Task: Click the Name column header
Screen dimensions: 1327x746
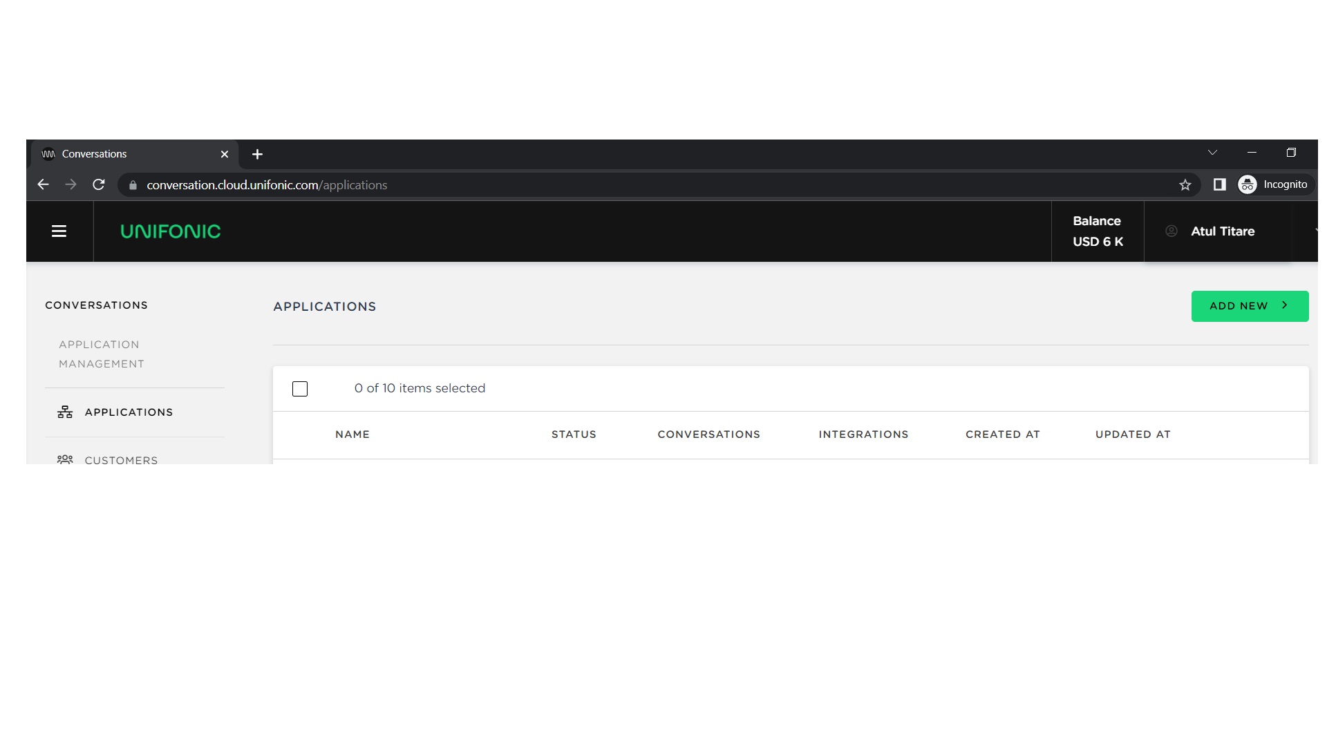Action: tap(352, 434)
